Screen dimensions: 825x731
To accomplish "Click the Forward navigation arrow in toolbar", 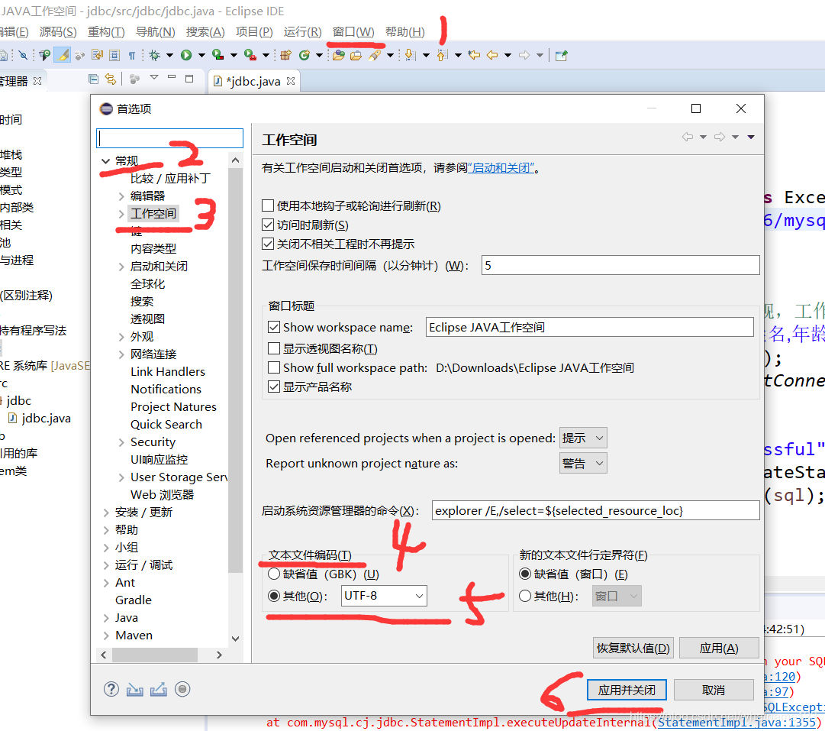I will [x=524, y=55].
